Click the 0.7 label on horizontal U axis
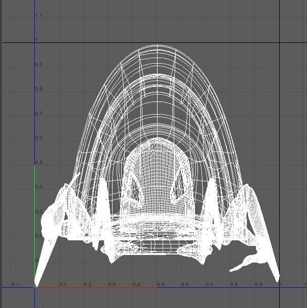Screen dimensions: 307x308 click(x=210, y=285)
